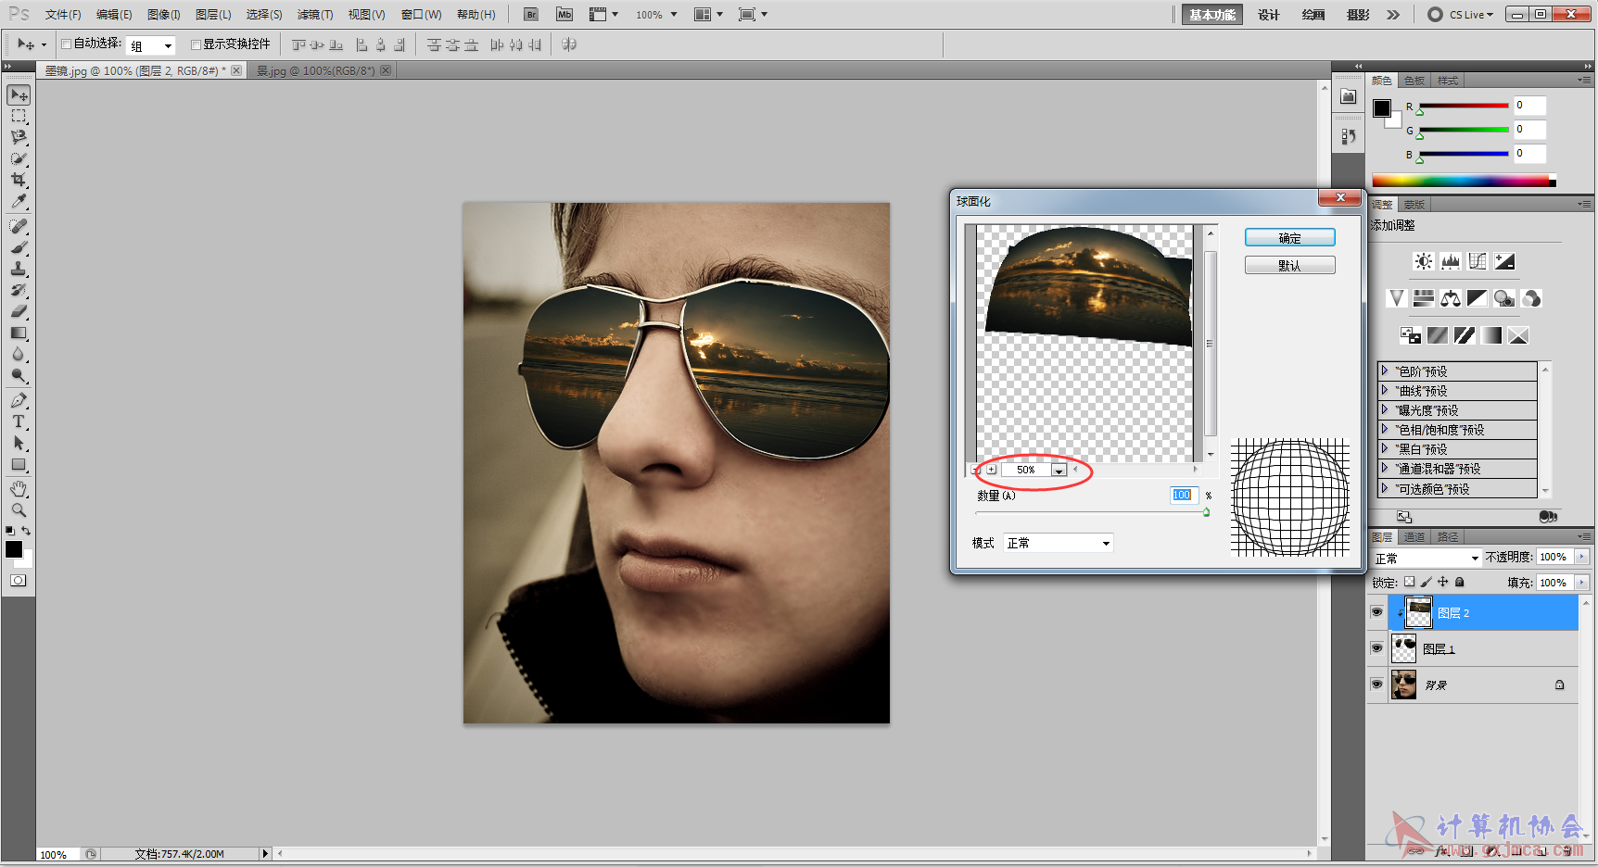1598x867 pixels.
Task: Enable show transform controls checkbox
Action: click(196, 44)
